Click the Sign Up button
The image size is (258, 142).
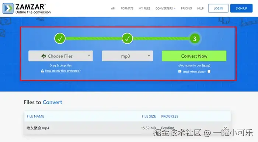pos(241,8)
